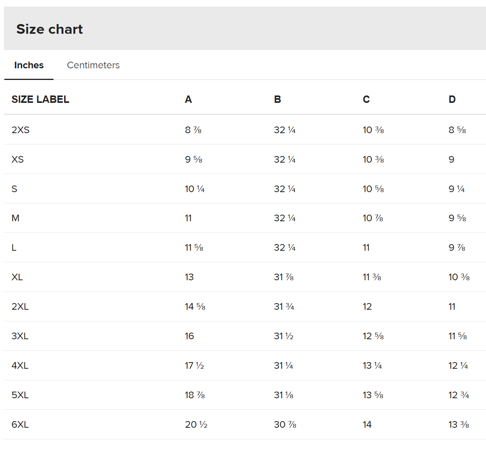The height and width of the screenshot is (451, 486).
Task: Switch to the Centimeters tab
Action: [x=93, y=65]
